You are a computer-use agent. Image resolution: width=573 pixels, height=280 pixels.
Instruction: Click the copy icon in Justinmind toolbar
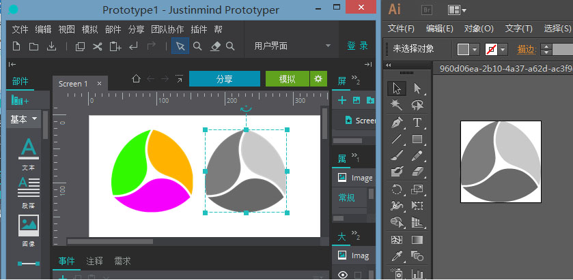coord(80,46)
